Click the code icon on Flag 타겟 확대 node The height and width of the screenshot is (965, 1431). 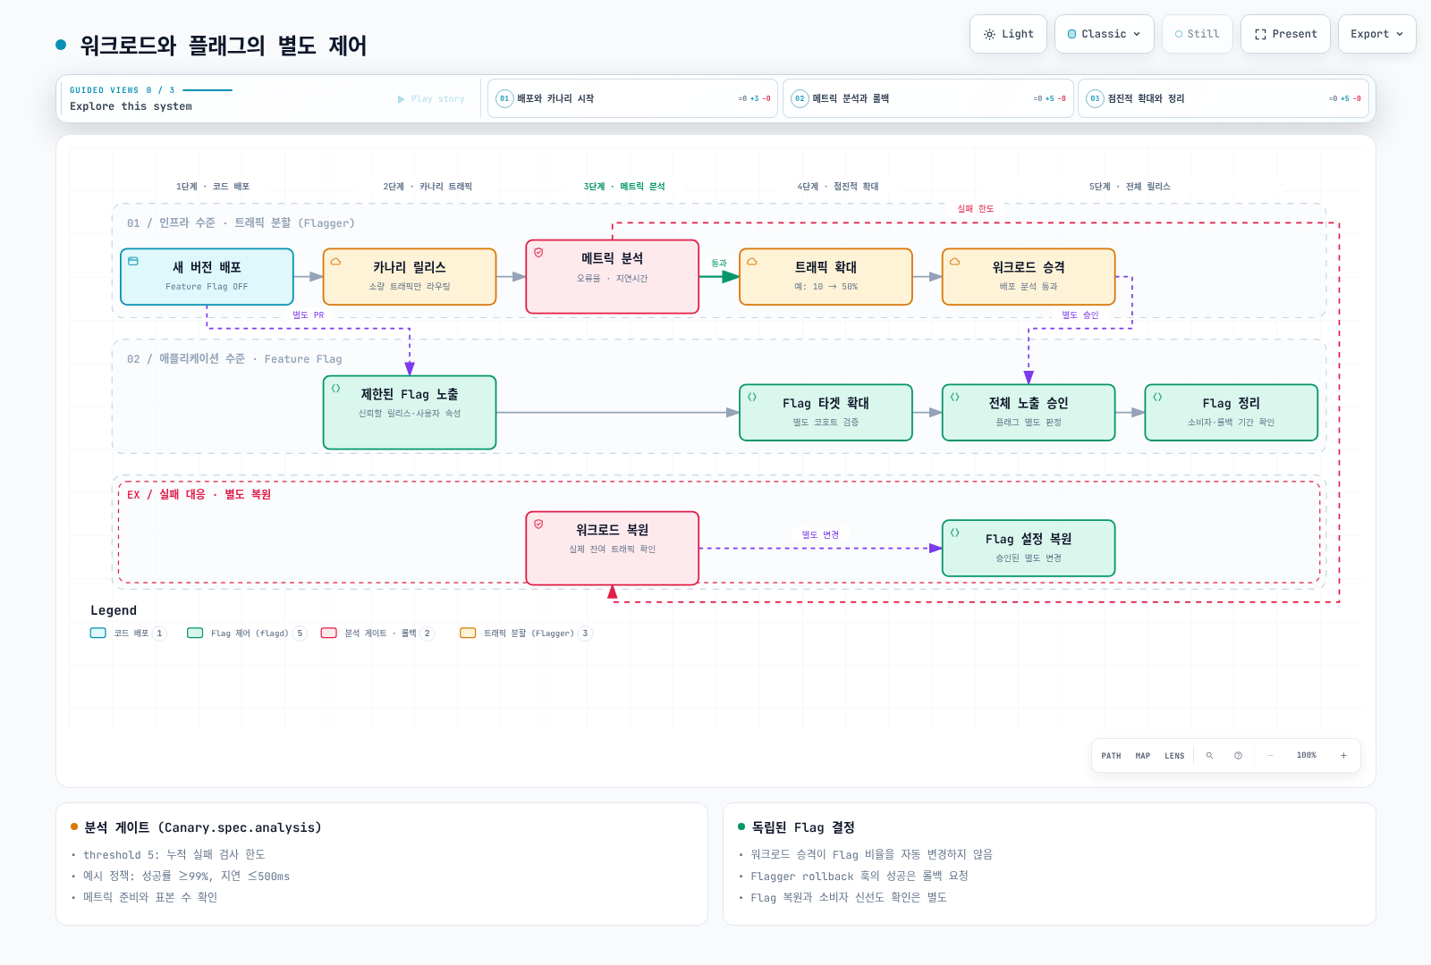(752, 398)
